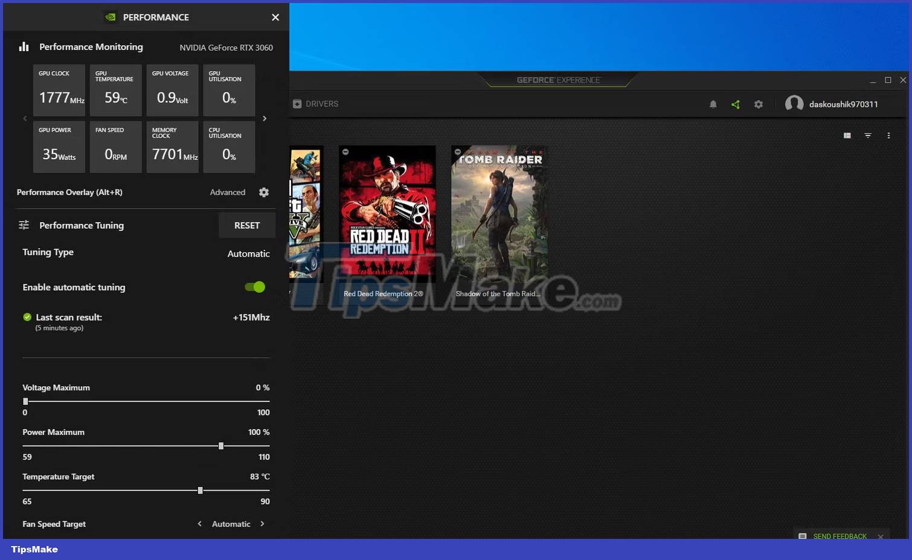Click the GPU Clock 1777 MHz tile
This screenshot has width=912, height=560.
click(59, 91)
